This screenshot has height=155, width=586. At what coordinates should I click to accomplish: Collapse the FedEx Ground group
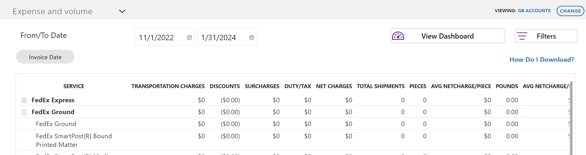(x=24, y=112)
